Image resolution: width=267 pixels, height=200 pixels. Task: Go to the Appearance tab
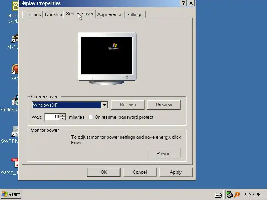pyautogui.click(x=110, y=14)
